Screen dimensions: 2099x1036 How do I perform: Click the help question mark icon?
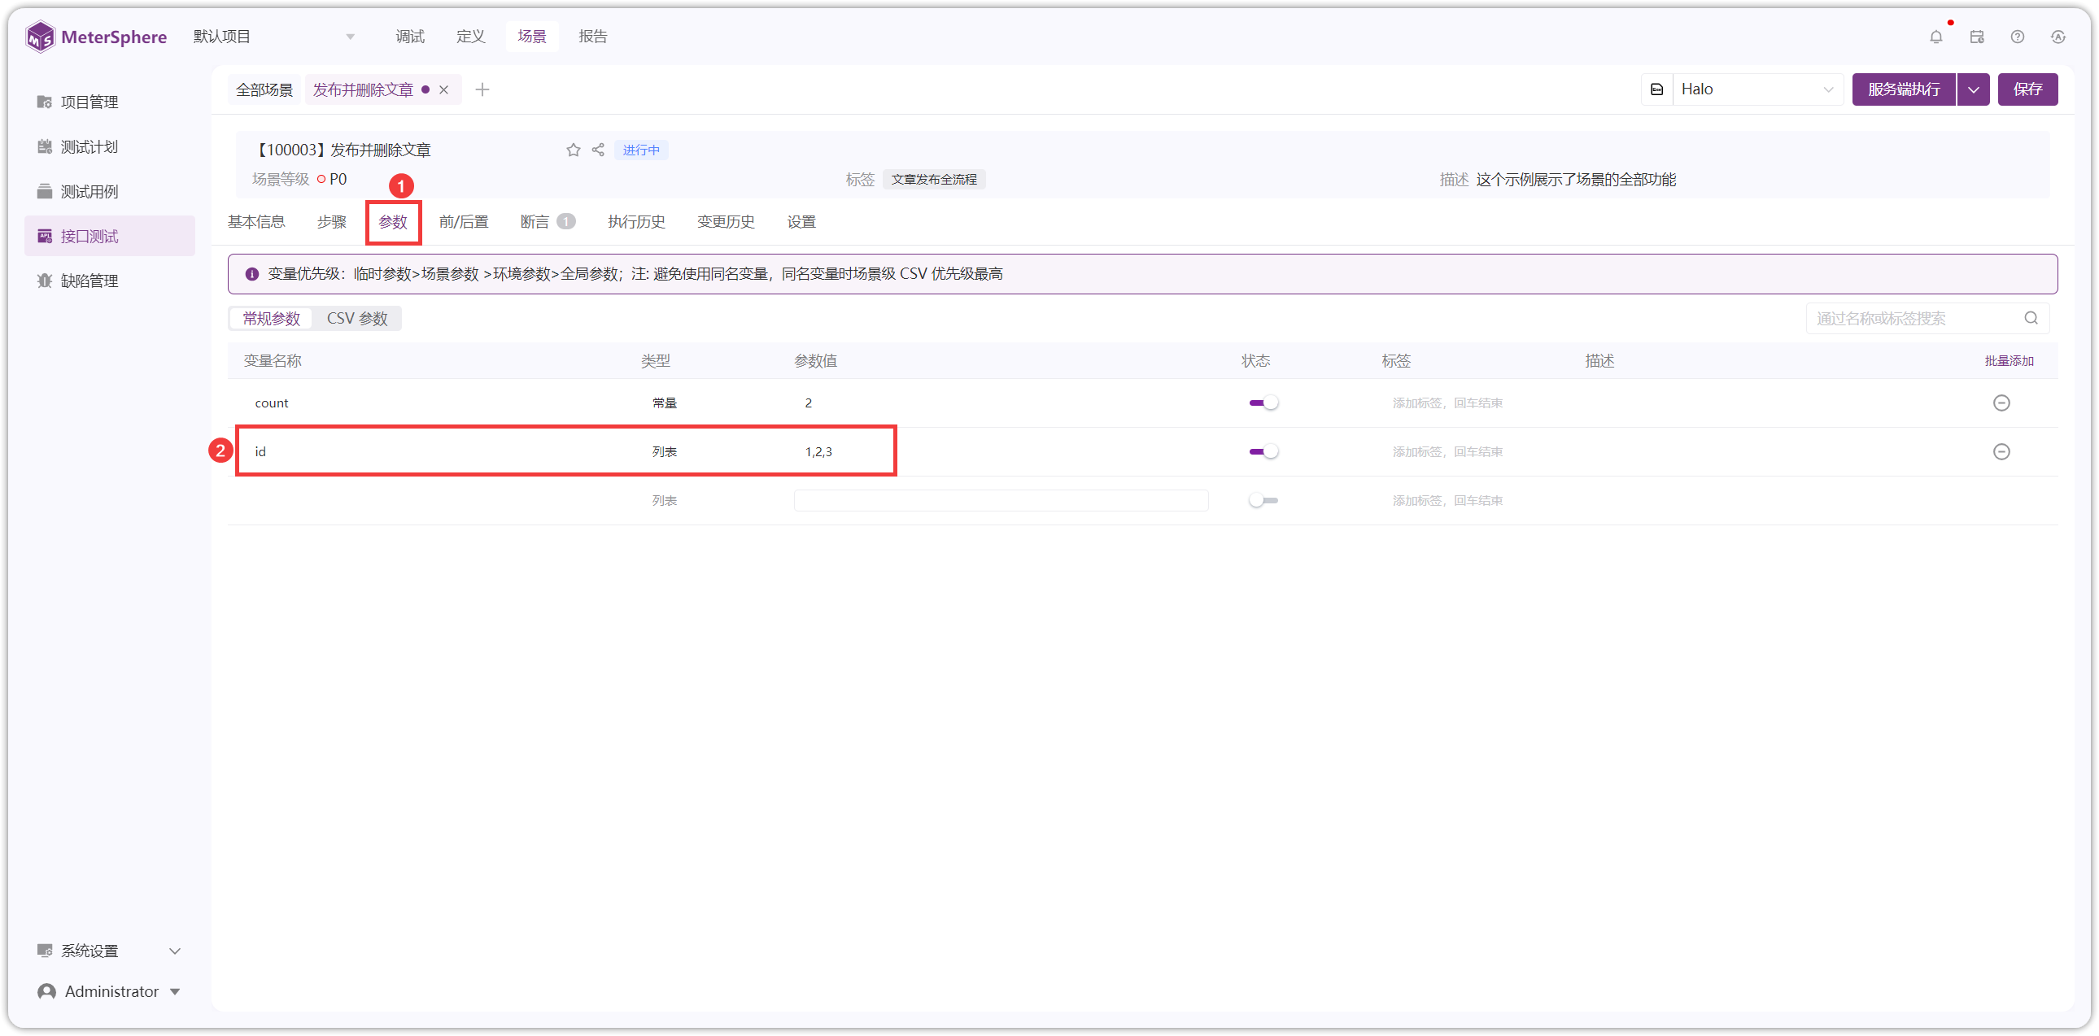tap(2017, 37)
